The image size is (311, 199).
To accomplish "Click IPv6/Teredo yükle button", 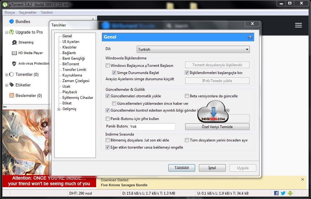I will [217, 81].
